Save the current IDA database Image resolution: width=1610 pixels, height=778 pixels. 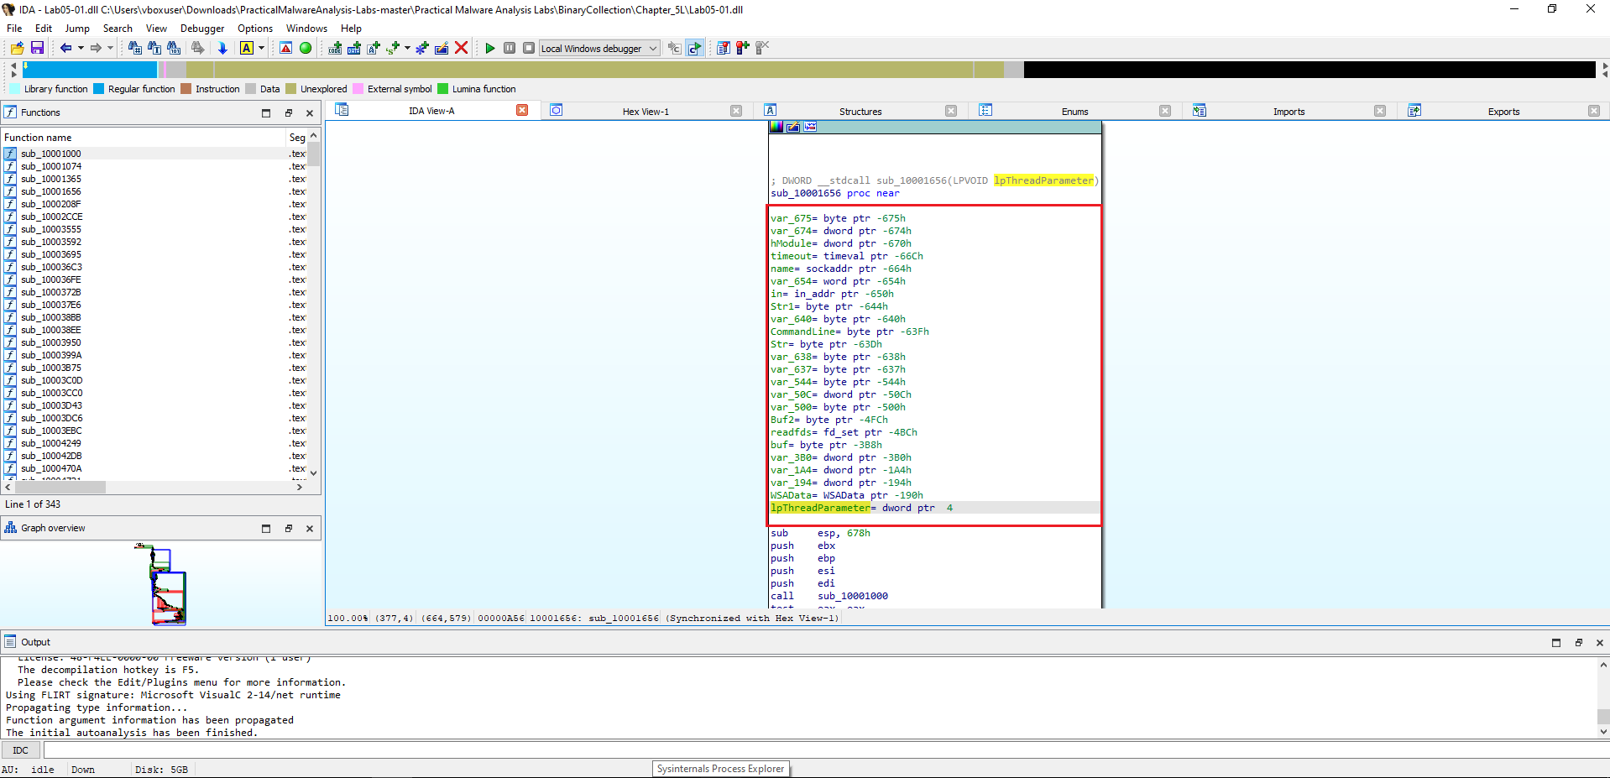pyautogui.click(x=37, y=48)
